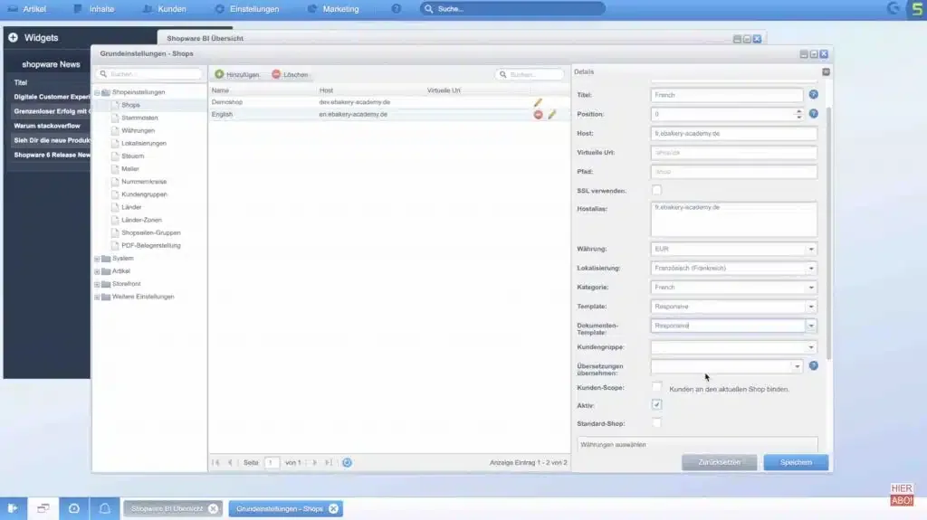Go to previous page in paging bar
This screenshot has height=520, width=927.
click(230, 463)
